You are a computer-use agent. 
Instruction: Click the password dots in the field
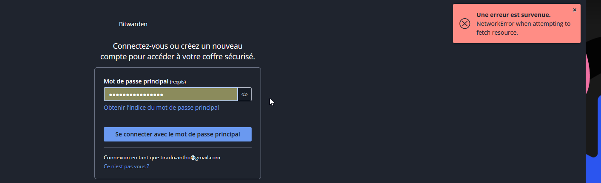click(x=136, y=94)
